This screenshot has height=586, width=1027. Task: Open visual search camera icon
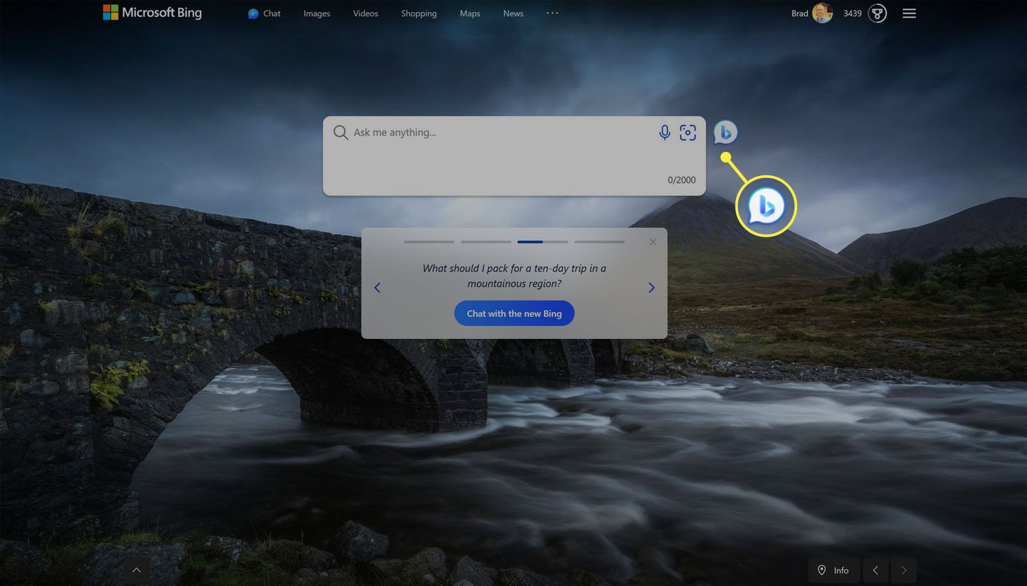coord(687,133)
